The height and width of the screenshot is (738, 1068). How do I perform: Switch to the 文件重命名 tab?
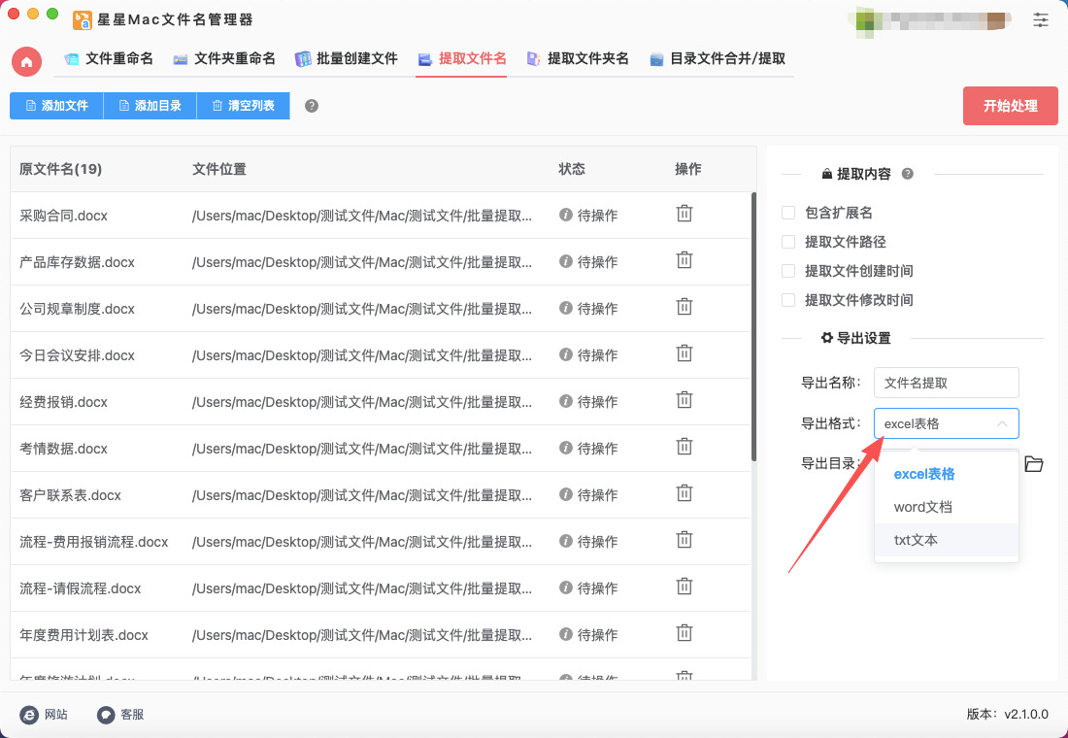pyautogui.click(x=109, y=58)
